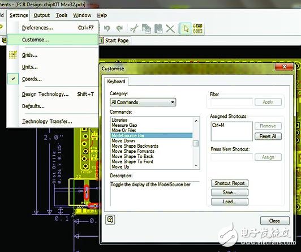Click the Shortcut Report button
301x252 pixels.
pos(230,183)
